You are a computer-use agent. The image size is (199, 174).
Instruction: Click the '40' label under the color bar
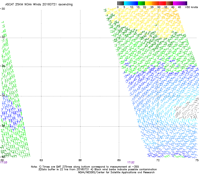173,7
